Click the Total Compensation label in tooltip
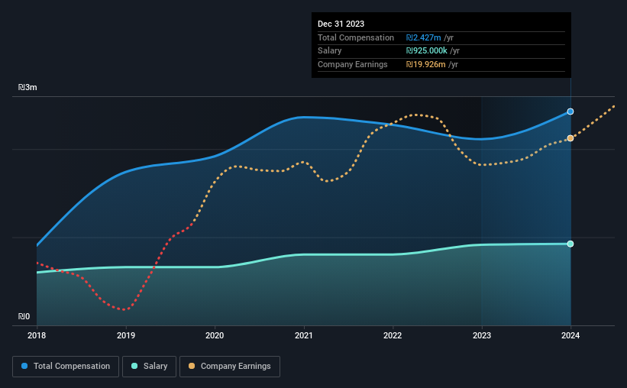Image resolution: width=627 pixels, height=388 pixels. [356, 37]
